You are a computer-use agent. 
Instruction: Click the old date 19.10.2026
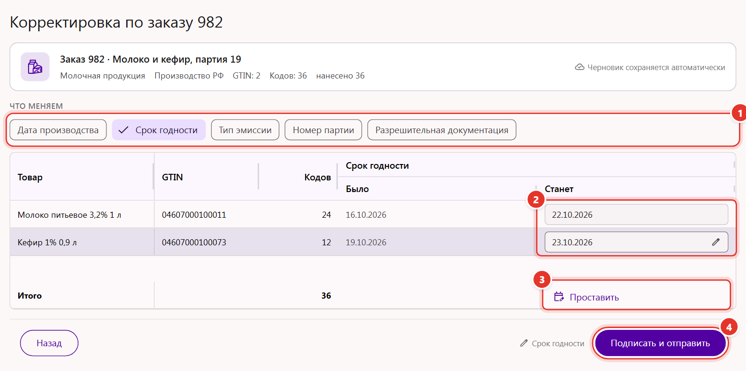(x=366, y=243)
